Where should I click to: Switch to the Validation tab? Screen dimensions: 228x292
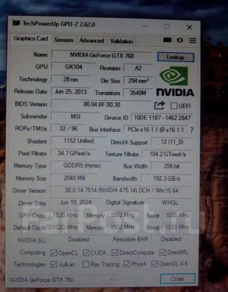(x=122, y=41)
